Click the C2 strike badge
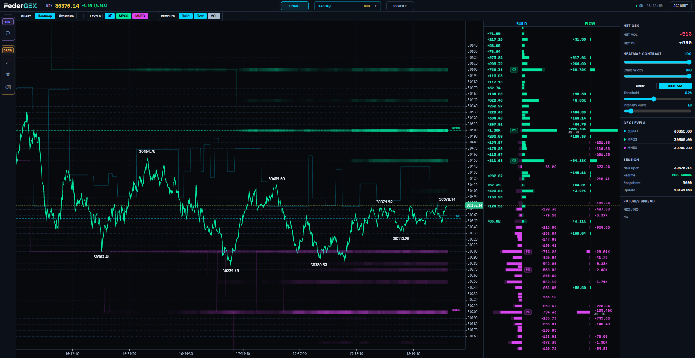This screenshot has width=695, height=358. [x=514, y=161]
